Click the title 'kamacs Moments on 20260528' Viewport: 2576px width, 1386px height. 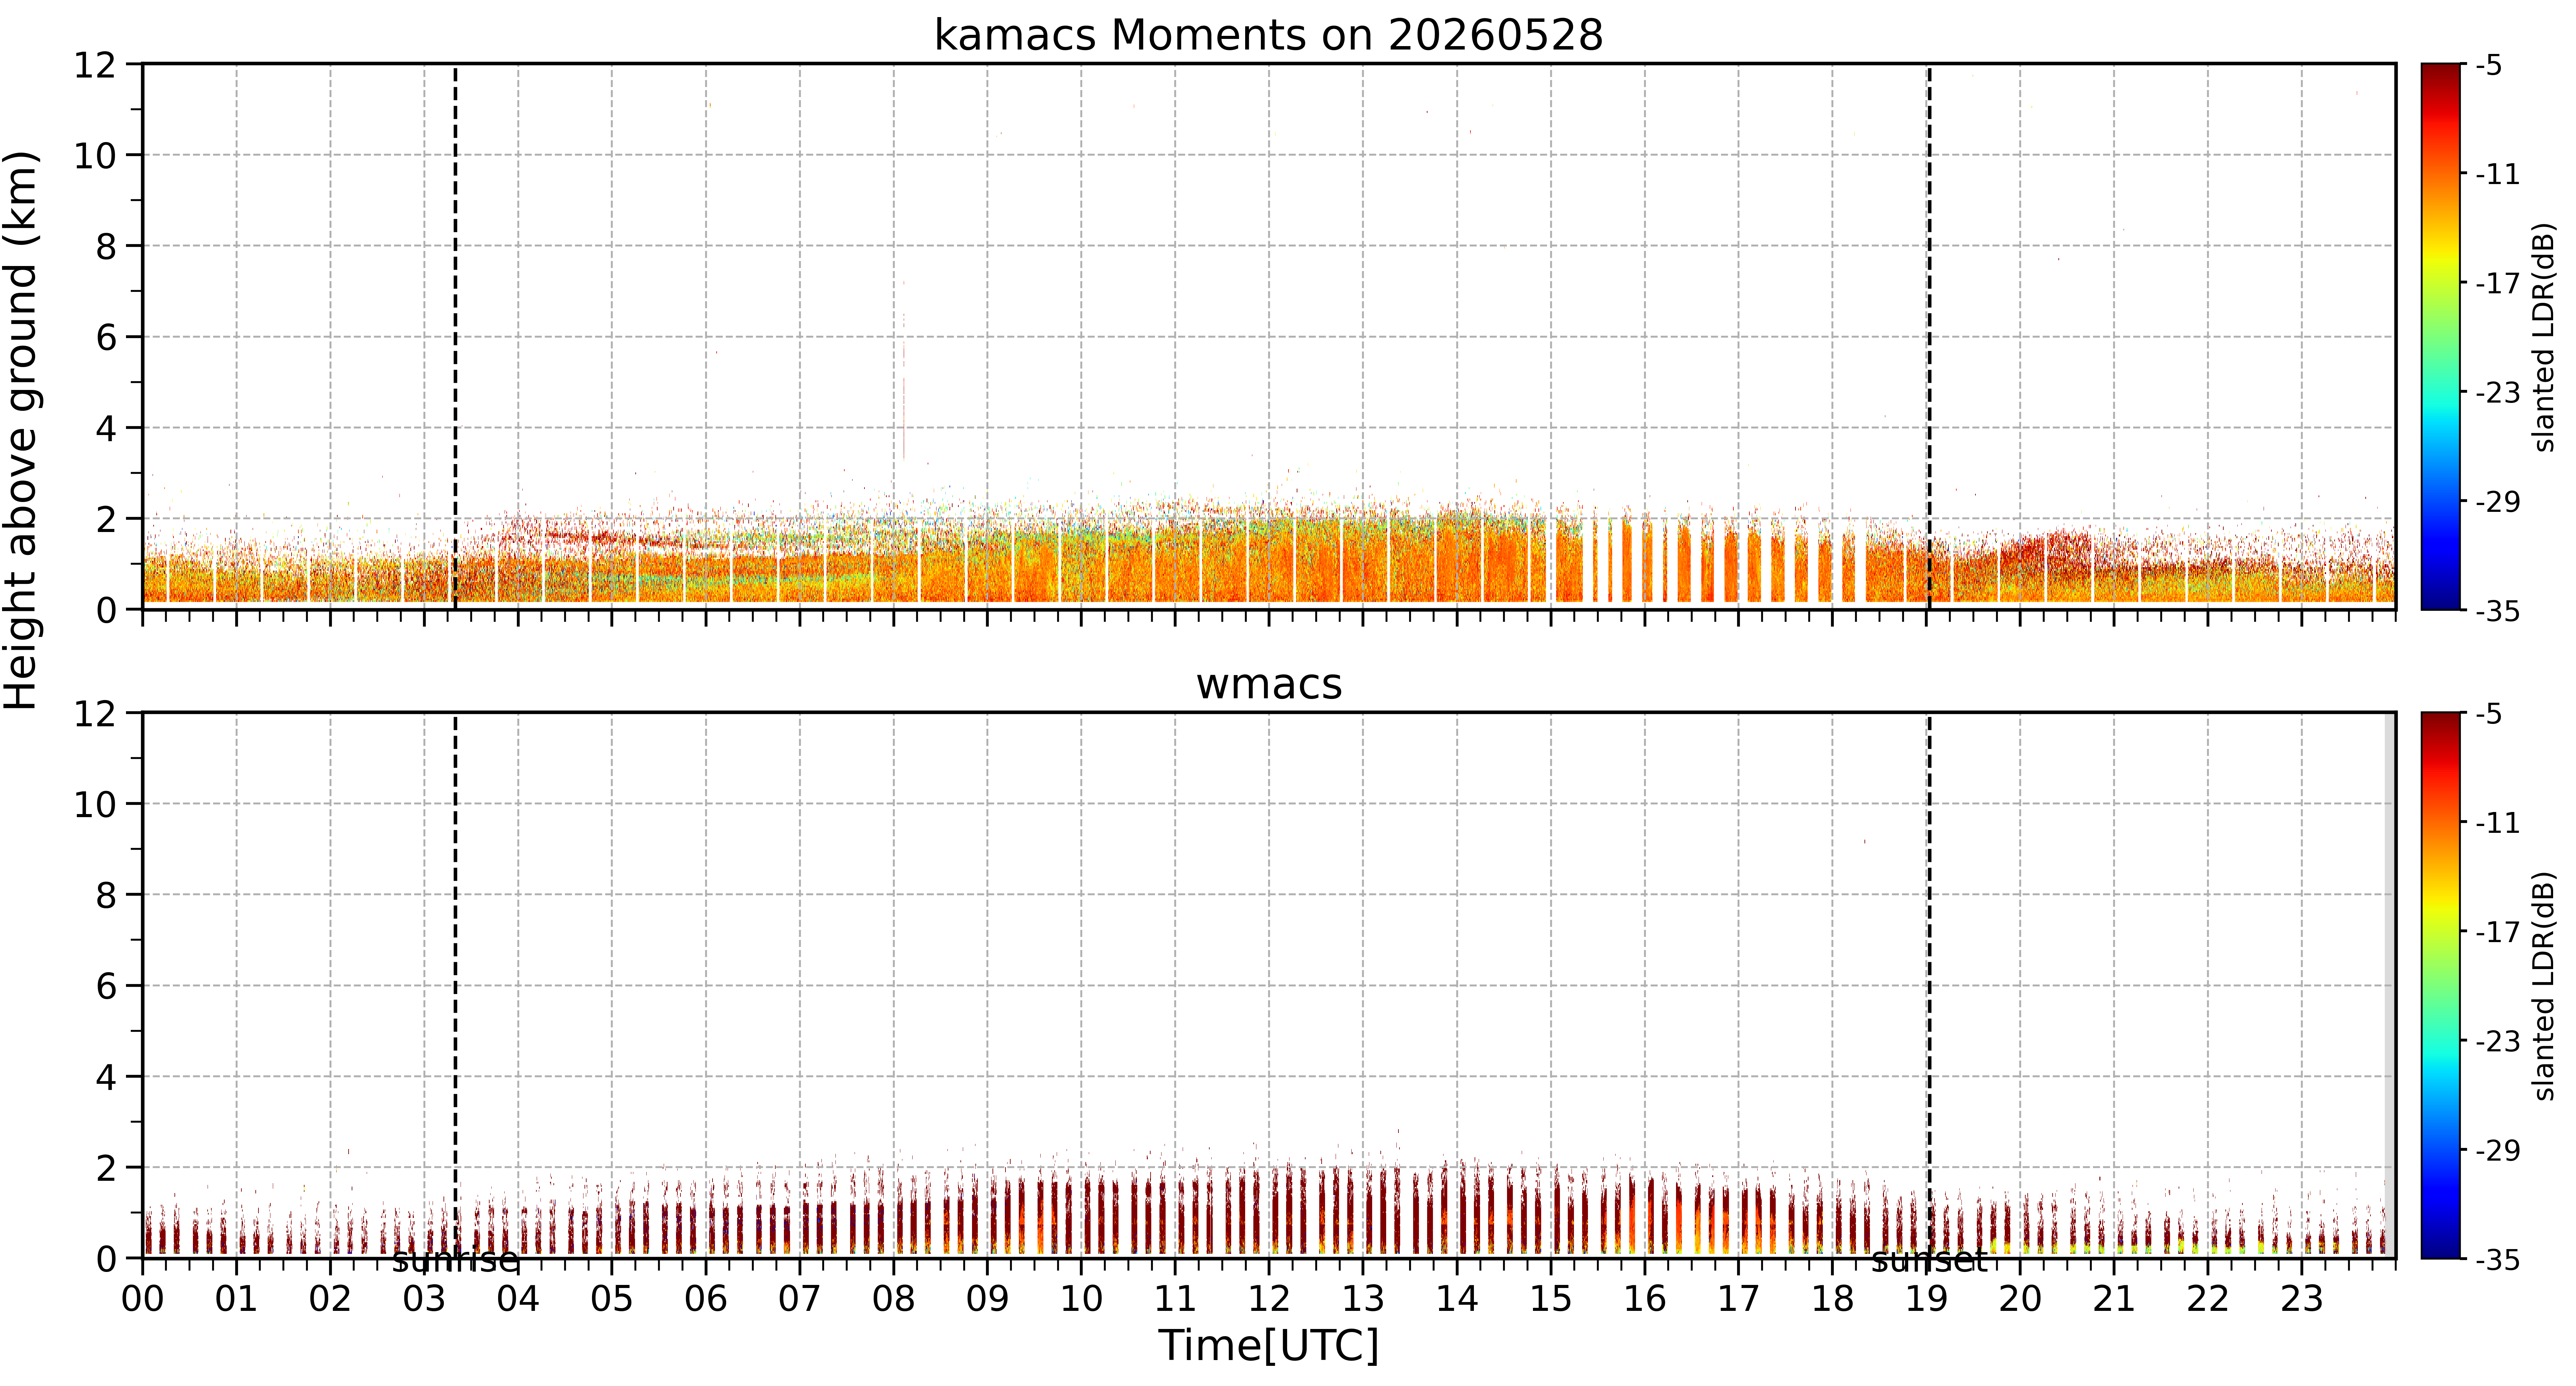coord(1268,35)
